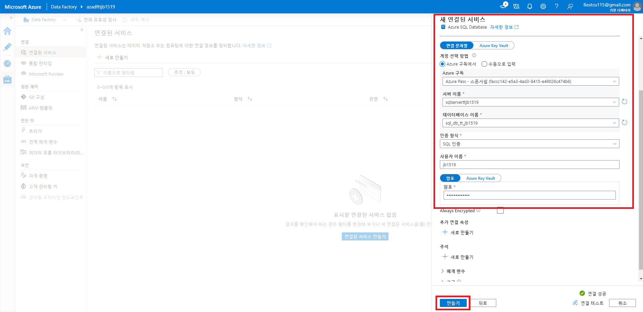
Task: Open the '주석 : 모두' filter
Action: coord(184,73)
